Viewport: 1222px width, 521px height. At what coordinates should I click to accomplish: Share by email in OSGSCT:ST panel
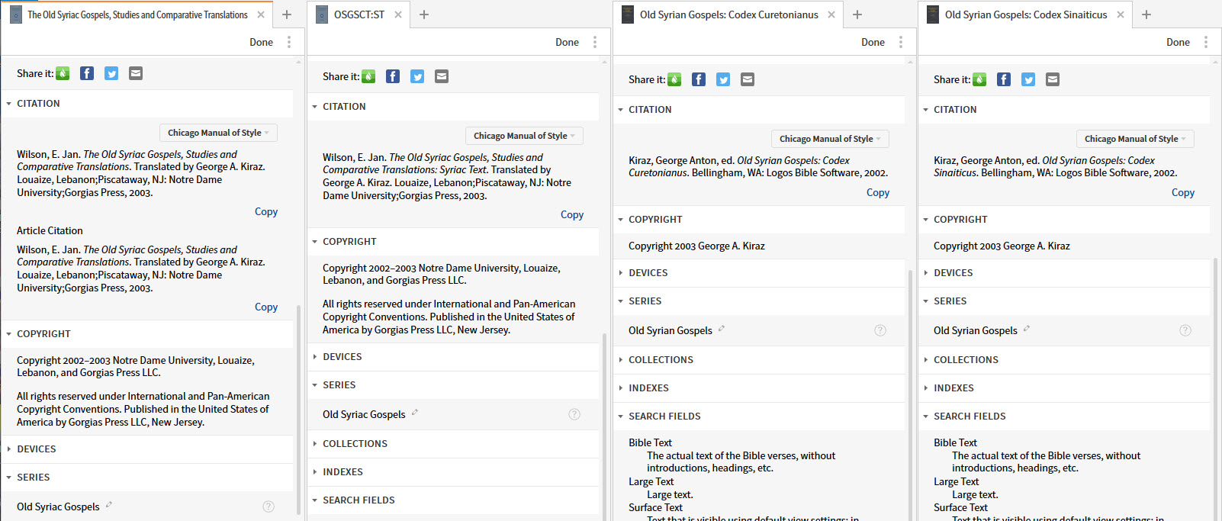coord(442,76)
